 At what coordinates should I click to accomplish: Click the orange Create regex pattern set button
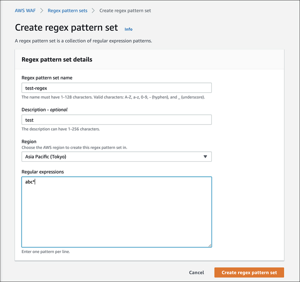point(249,272)
